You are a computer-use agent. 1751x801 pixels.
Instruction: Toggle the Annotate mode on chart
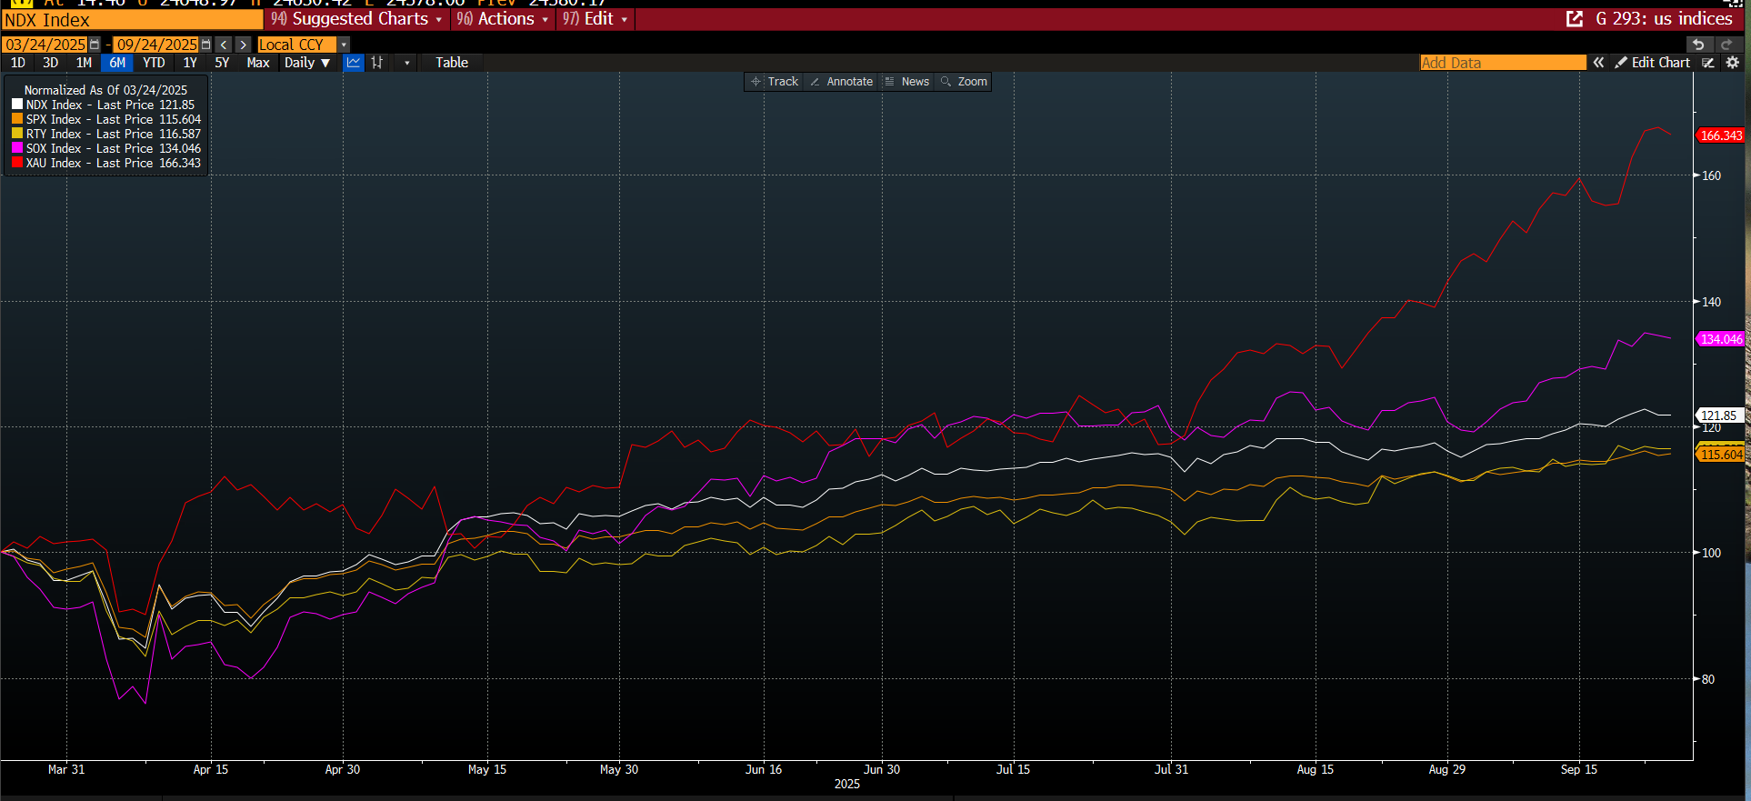click(x=841, y=82)
